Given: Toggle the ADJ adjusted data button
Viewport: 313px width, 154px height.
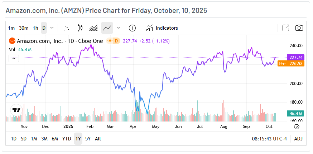Looking at the screenshot, I should point(298,139).
